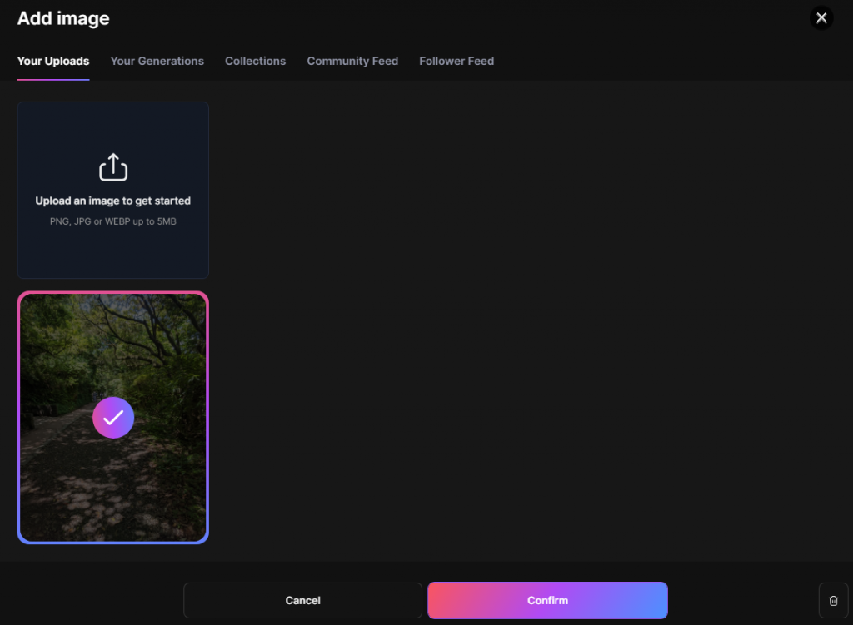Viewport: 853px width, 625px height.
Task: Click the upload arrow icon
Action: (x=113, y=166)
